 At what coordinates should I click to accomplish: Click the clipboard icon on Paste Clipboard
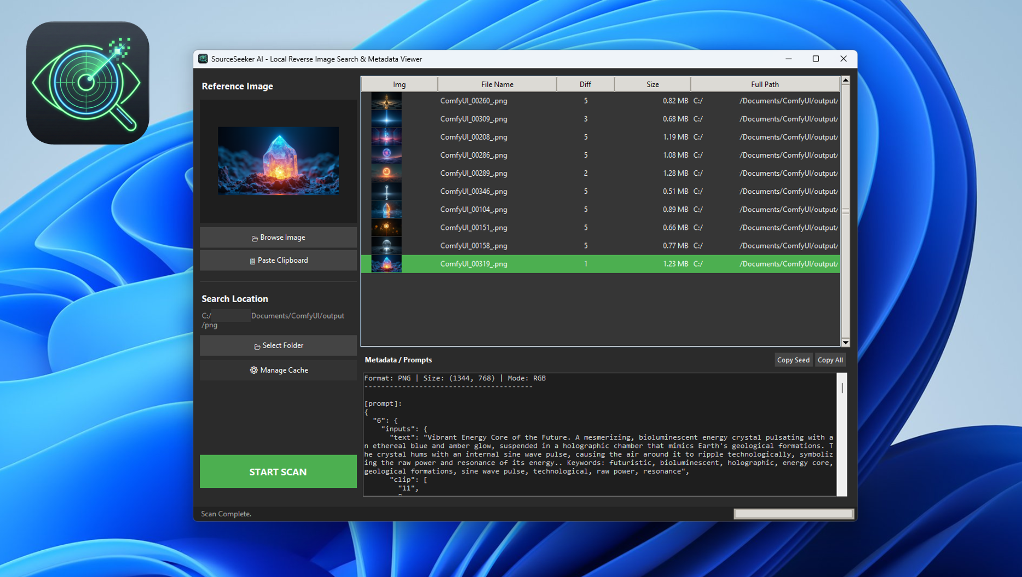point(252,260)
